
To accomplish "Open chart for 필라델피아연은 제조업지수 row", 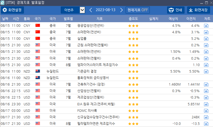I will tap(206, 124).
